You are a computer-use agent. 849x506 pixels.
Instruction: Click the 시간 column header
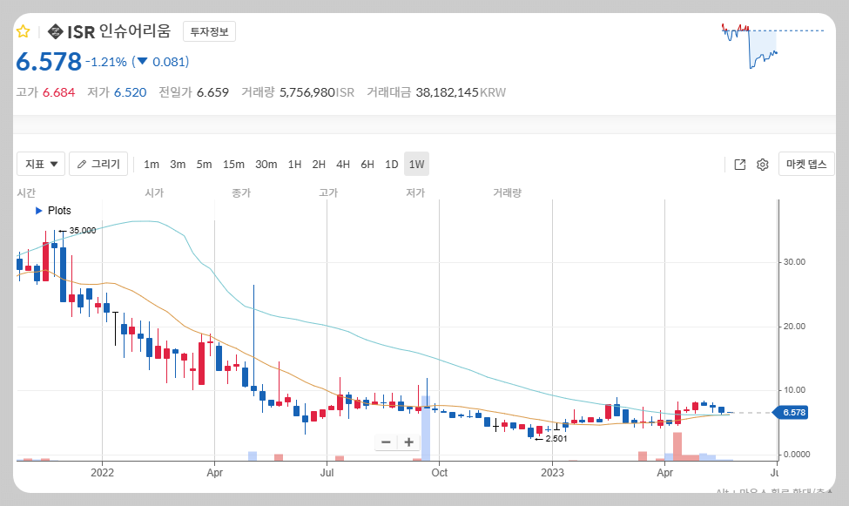tap(26, 192)
